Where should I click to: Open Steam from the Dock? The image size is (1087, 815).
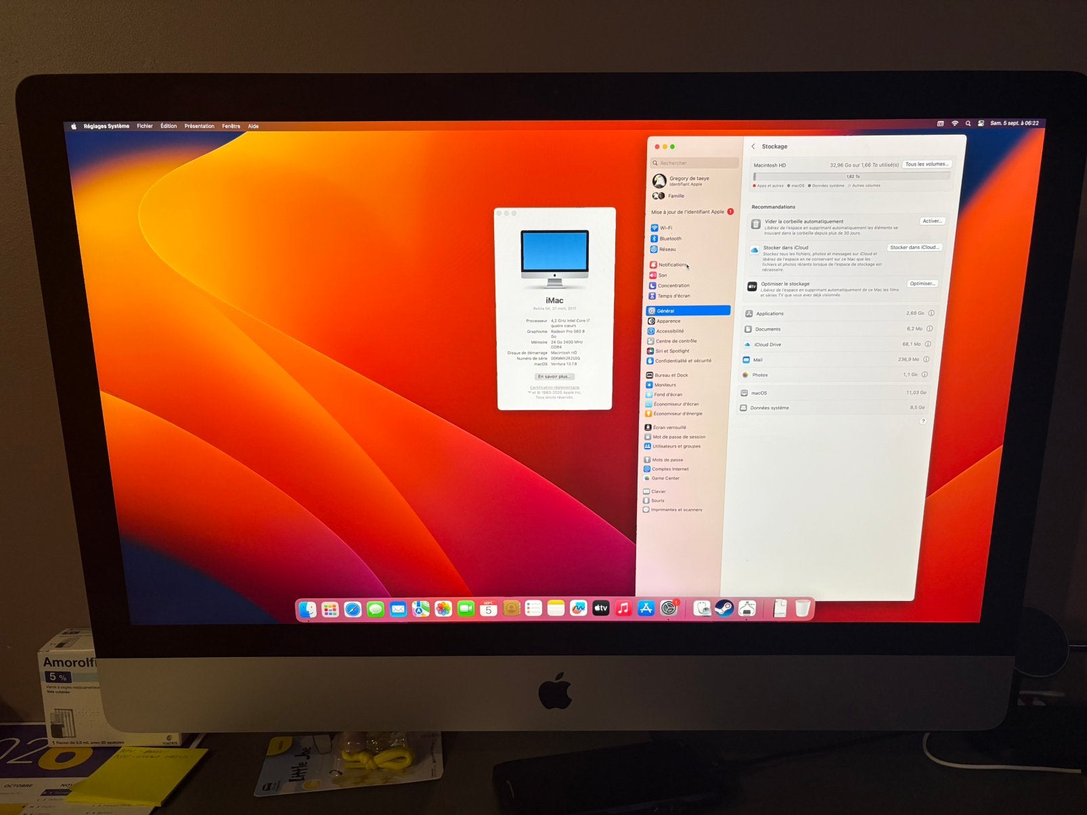(x=724, y=609)
